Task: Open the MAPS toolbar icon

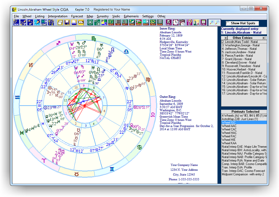Action: (x=139, y=22)
